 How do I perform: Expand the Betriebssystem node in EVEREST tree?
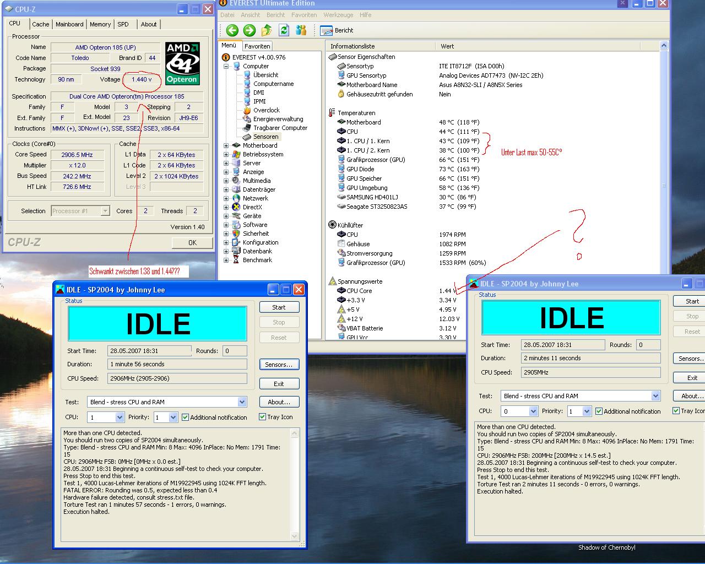[x=226, y=154]
